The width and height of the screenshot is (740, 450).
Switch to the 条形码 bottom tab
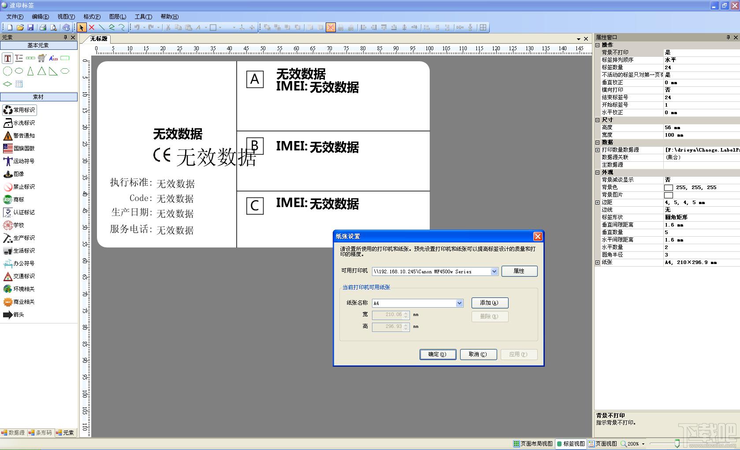tap(40, 433)
